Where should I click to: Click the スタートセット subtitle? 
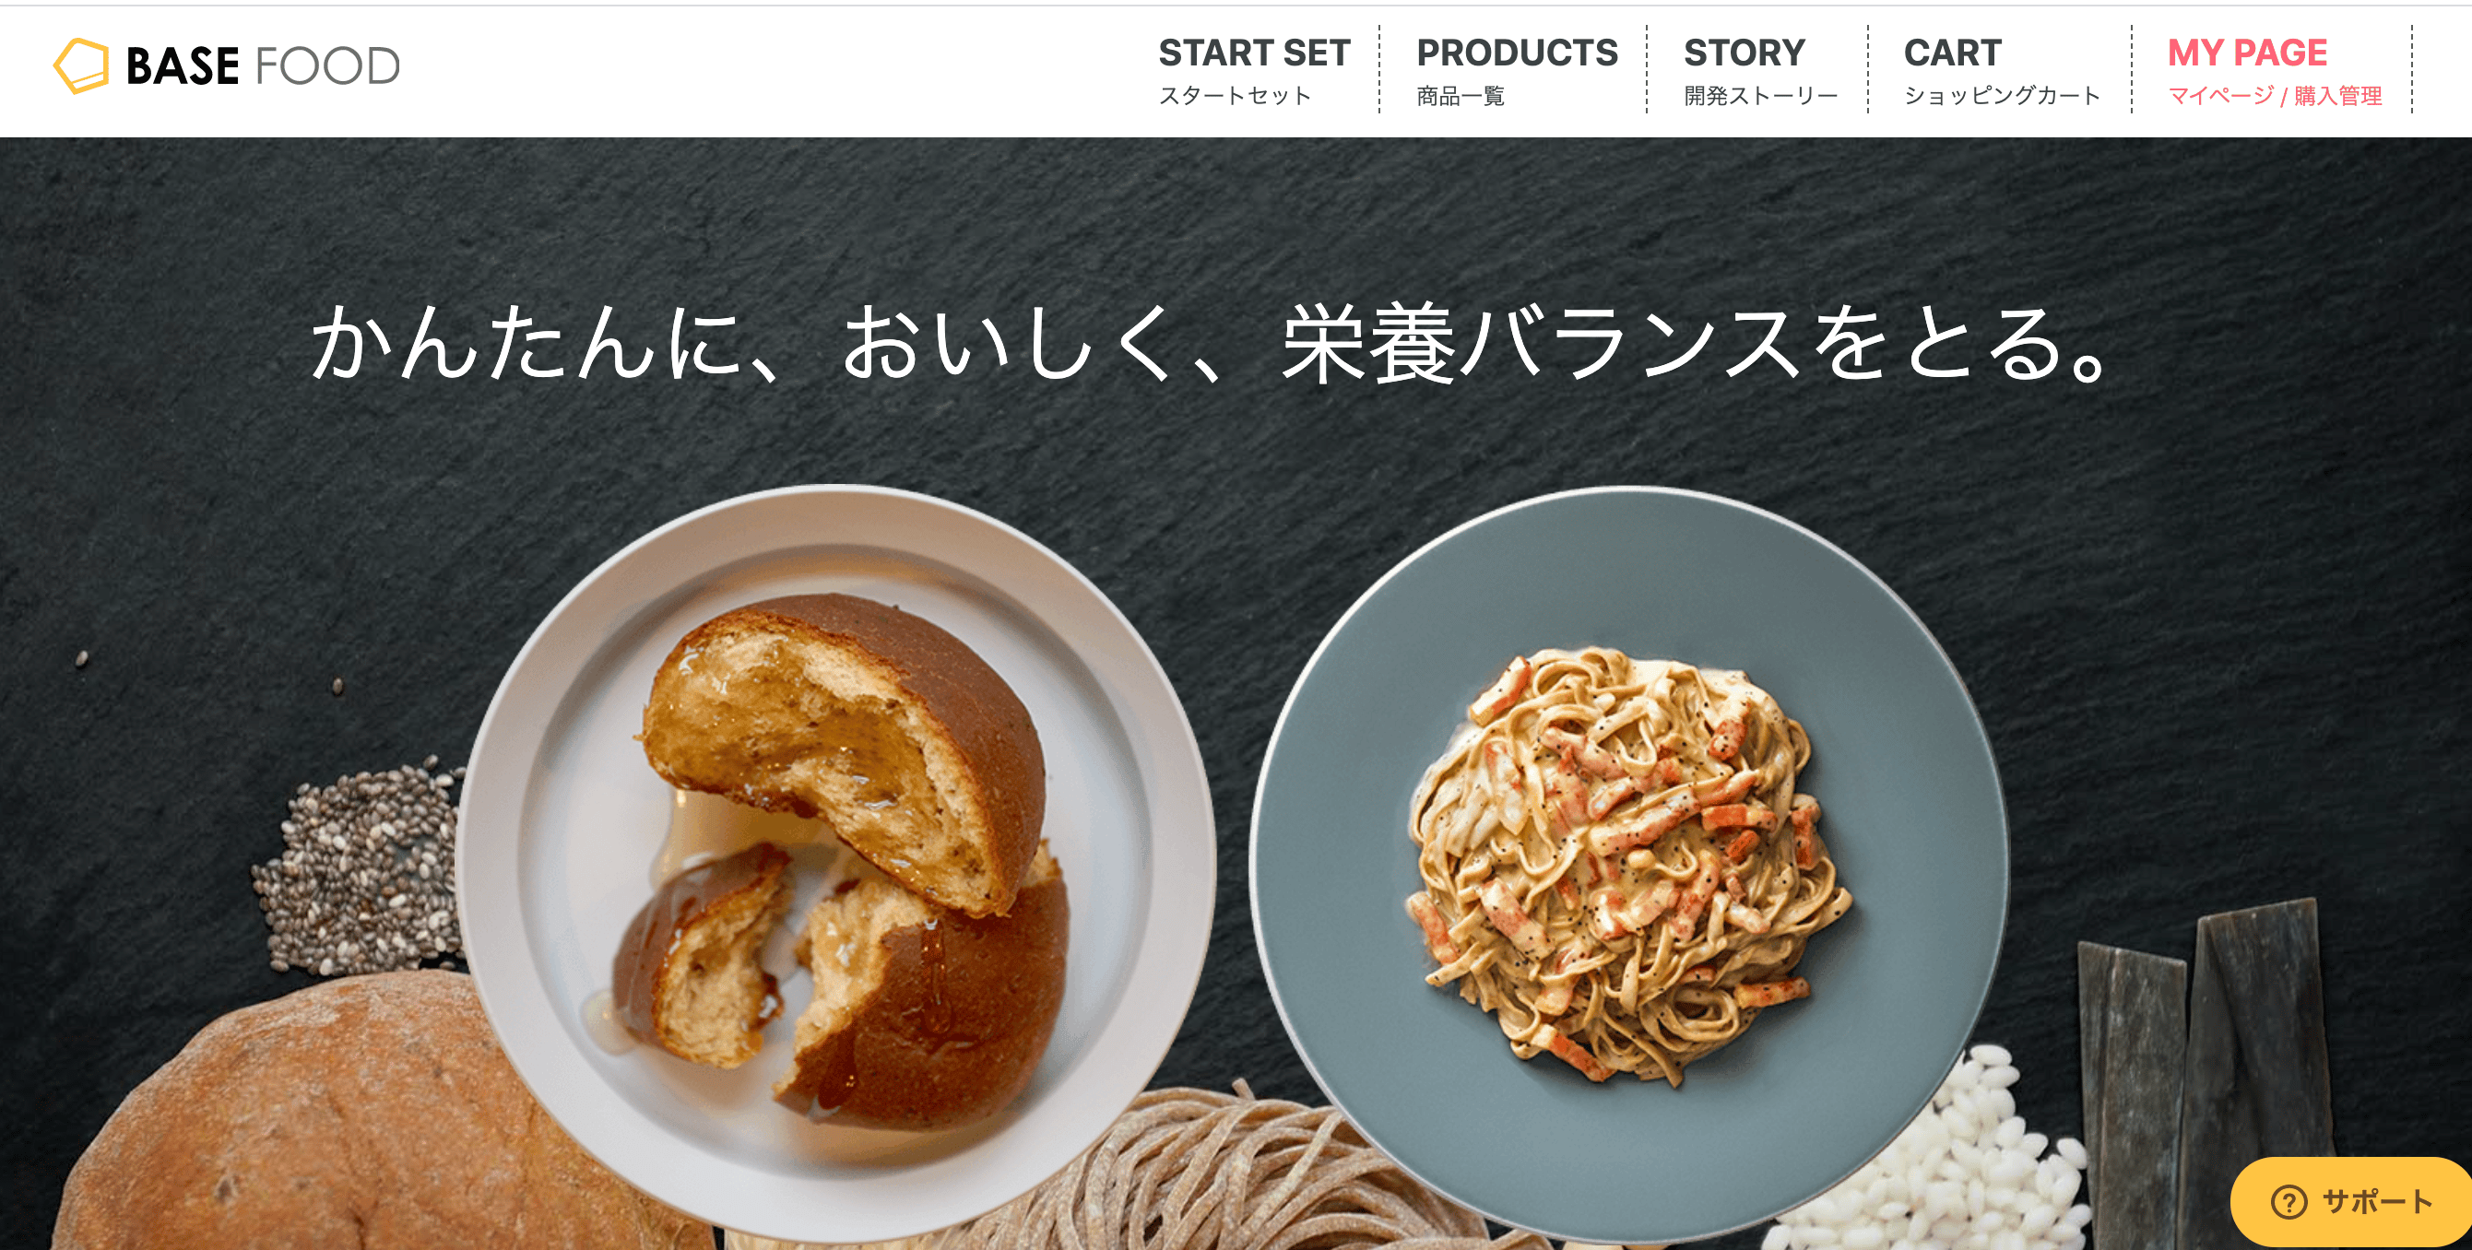tap(1235, 96)
